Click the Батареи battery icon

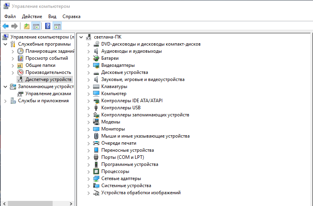click(96, 58)
